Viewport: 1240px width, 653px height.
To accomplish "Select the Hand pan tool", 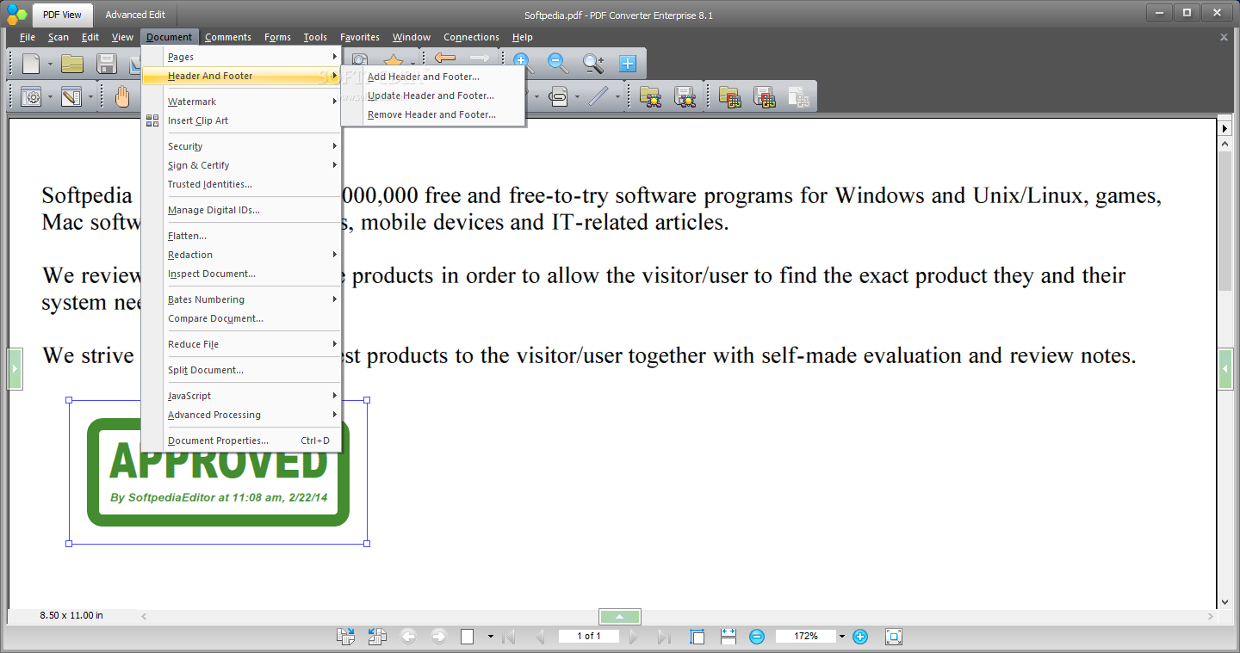I will tap(122, 96).
